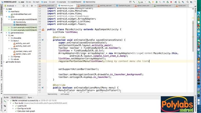Open Project panel settings gear
Screen dimensions: 201x113
point(32,6)
